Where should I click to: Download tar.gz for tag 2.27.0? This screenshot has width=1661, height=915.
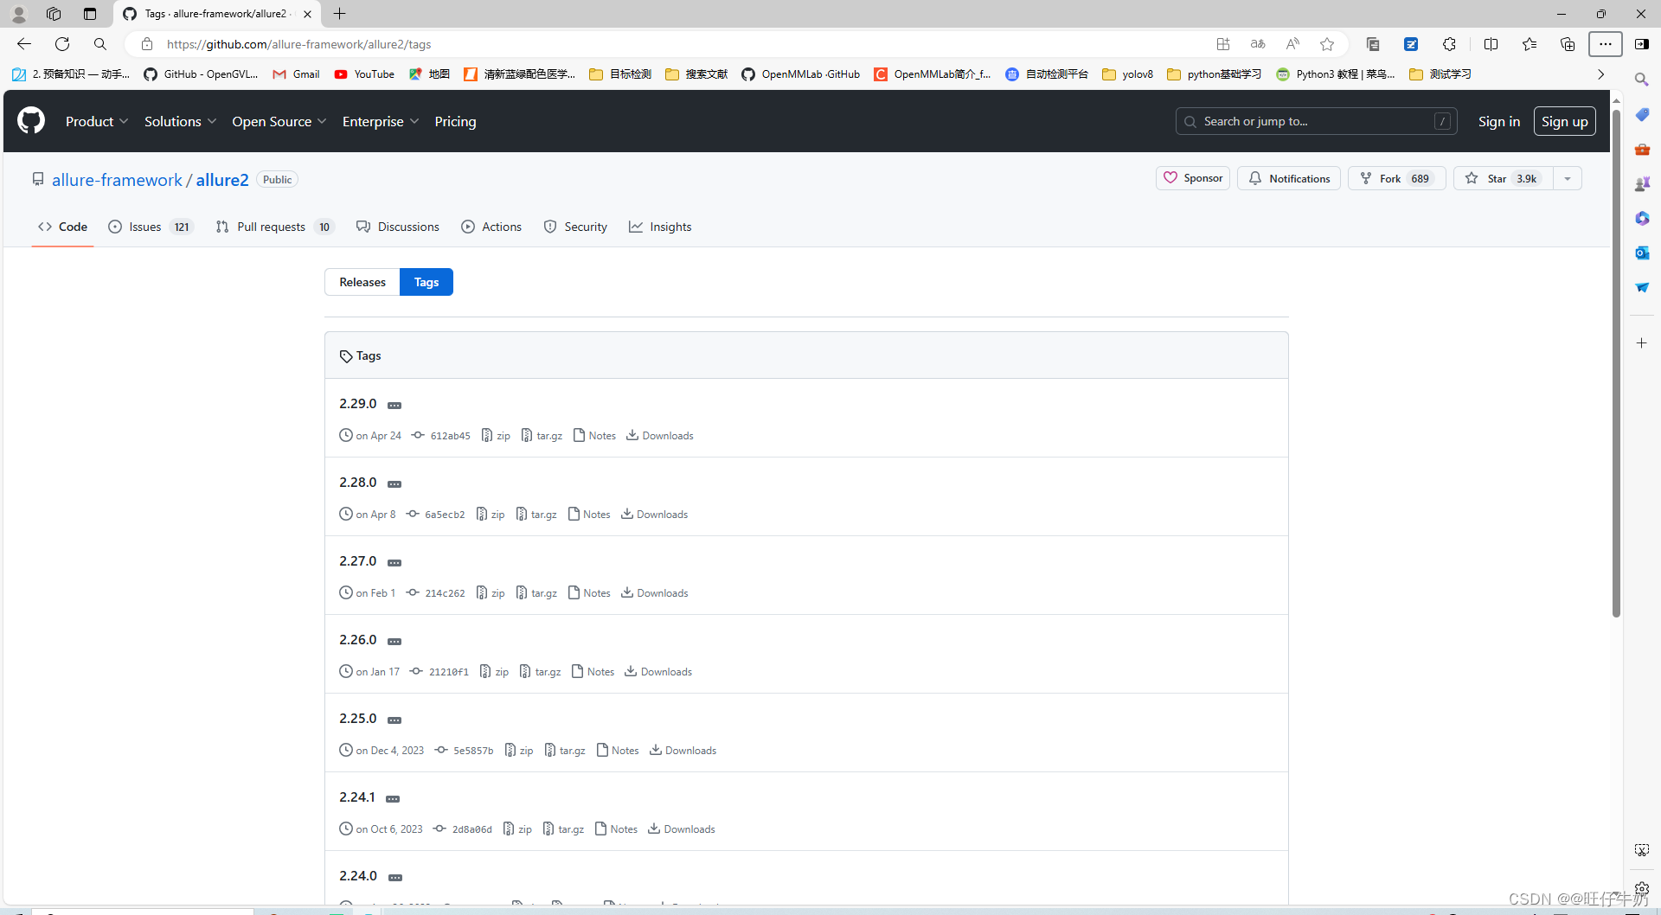pos(536,593)
